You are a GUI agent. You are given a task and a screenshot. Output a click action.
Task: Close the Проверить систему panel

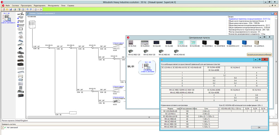tap(277, 124)
